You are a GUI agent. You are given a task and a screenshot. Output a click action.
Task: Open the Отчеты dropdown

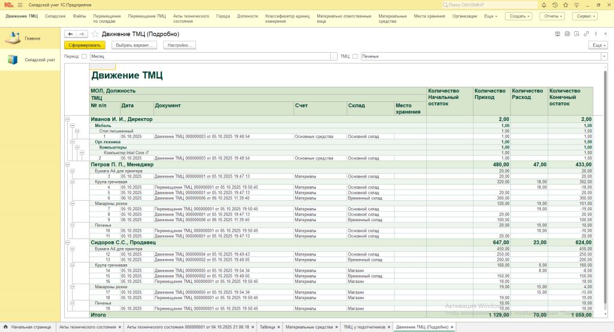click(553, 16)
